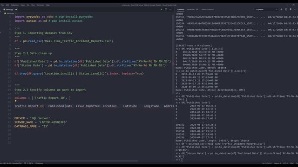Open the Go menu
The height and width of the screenshot is (167, 298).
coord(28,5)
